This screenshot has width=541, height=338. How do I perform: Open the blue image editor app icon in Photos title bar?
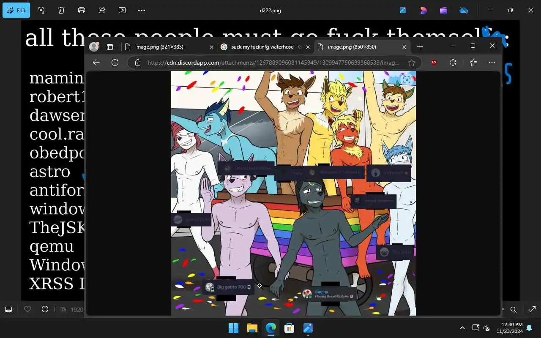point(403,10)
